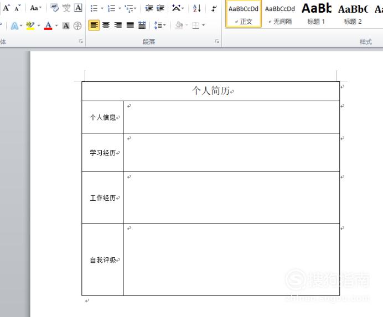This screenshot has width=383, height=317.
Task: Open the Paragraph dialog launcher
Action: (217, 41)
